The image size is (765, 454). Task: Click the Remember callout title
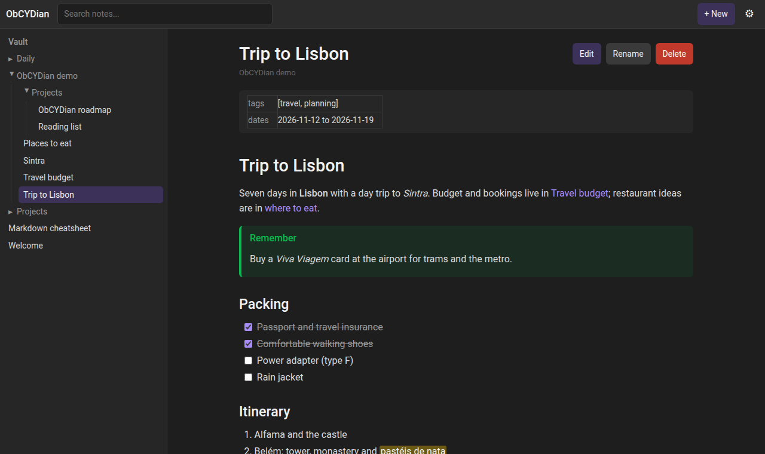[x=273, y=238]
